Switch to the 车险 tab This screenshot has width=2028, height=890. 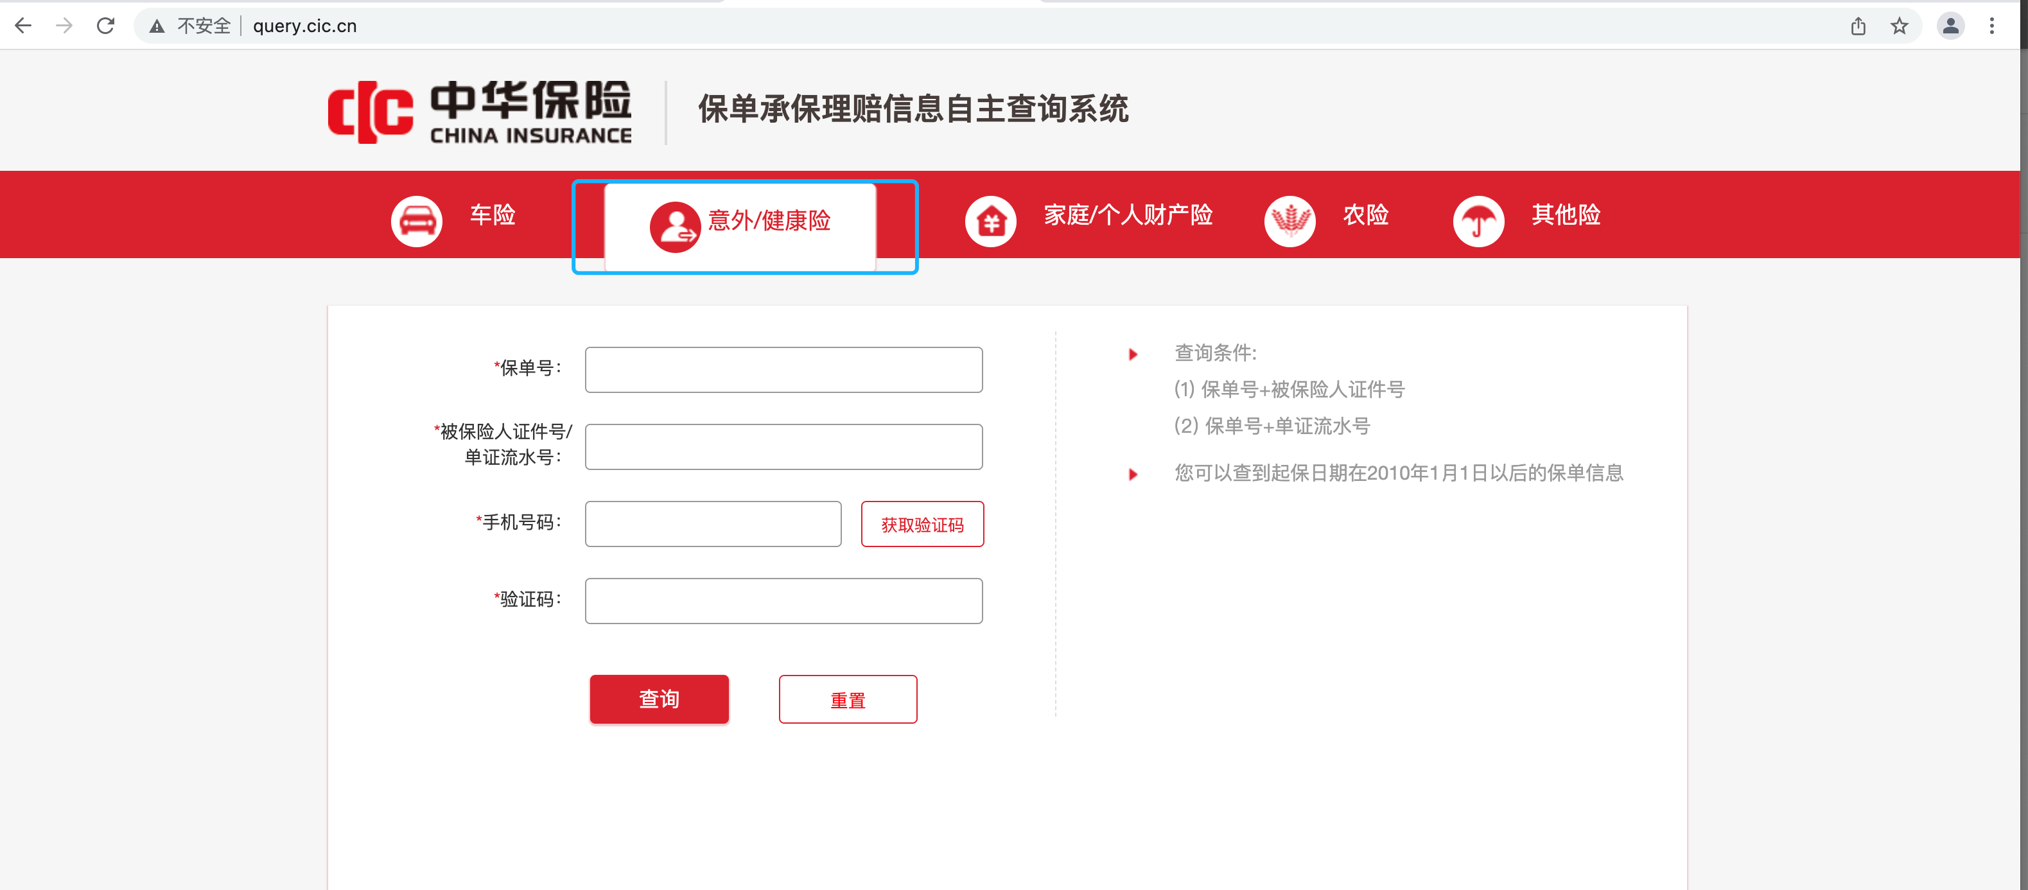pyautogui.click(x=492, y=215)
